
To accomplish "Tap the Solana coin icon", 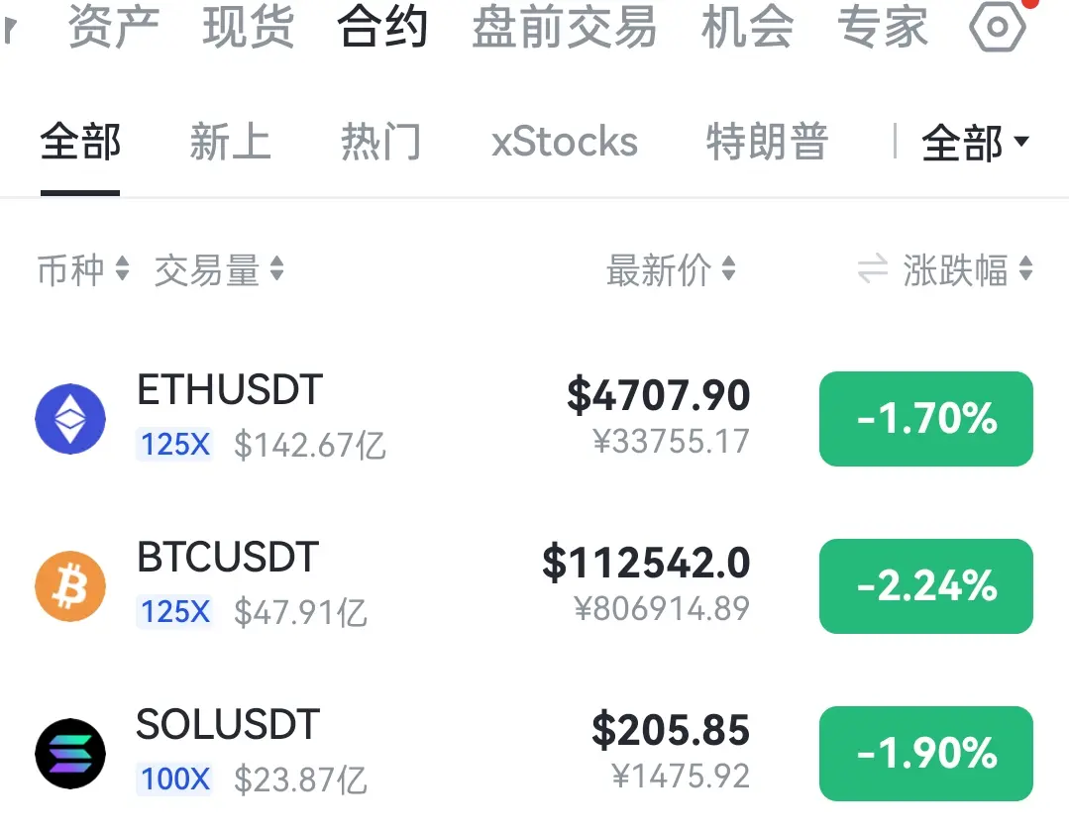I will [70, 754].
